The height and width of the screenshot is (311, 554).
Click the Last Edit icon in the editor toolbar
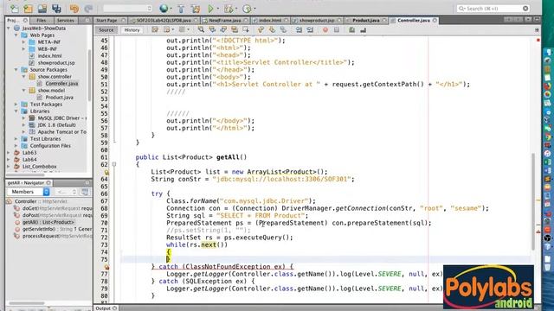[x=155, y=30]
